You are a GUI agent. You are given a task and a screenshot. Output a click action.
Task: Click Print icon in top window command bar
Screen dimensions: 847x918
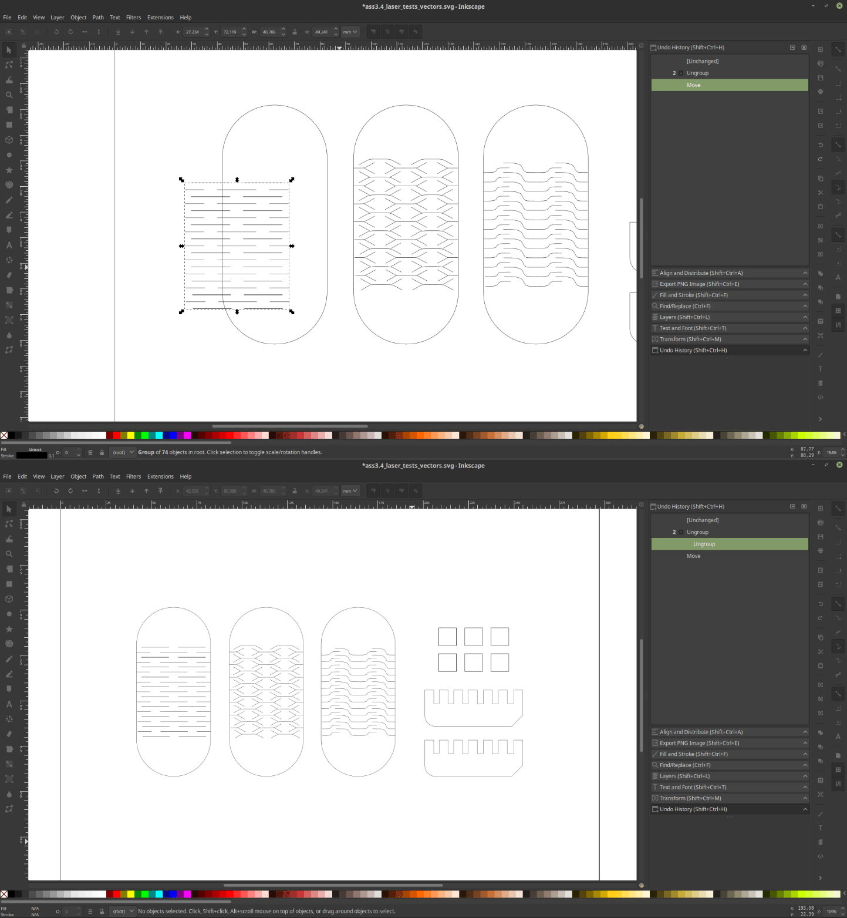pos(821,92)
